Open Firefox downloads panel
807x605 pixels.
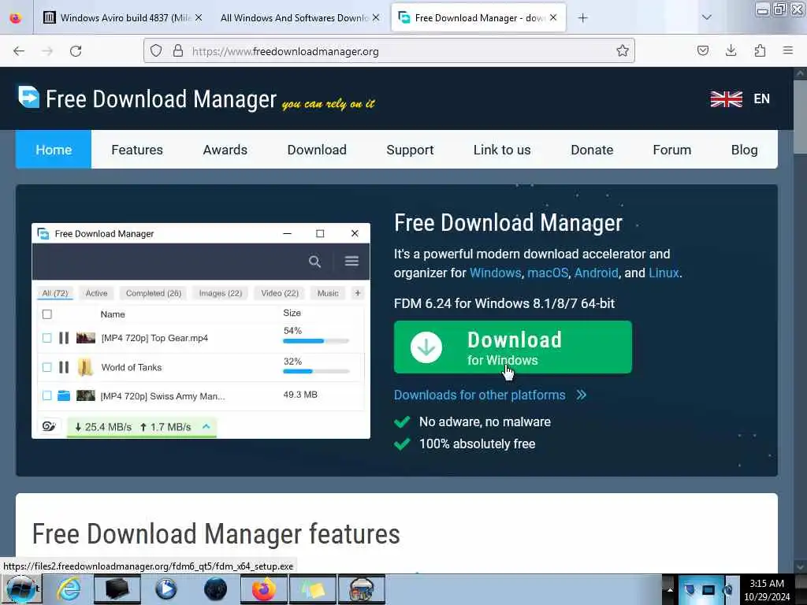731,50
